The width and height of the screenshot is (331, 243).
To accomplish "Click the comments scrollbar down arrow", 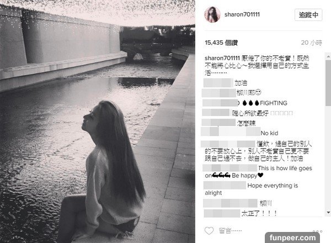I will pos(328,212).
